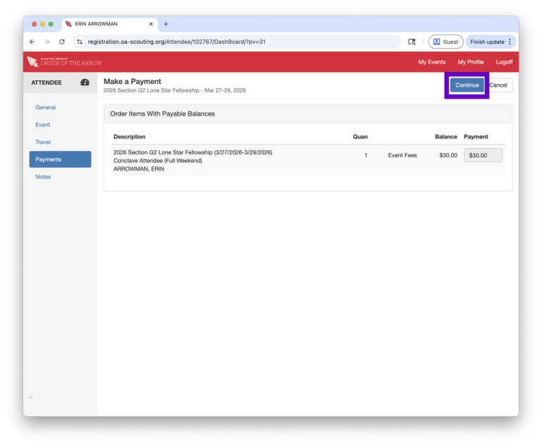
Task: Open the Guest profile menu
Action: tap(445, 42)
